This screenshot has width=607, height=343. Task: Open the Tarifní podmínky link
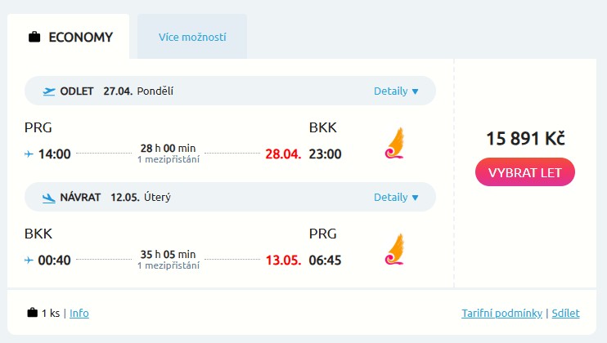click(502, 313)
